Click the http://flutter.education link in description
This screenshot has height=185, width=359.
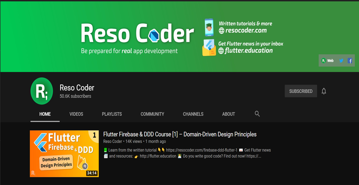158,156
